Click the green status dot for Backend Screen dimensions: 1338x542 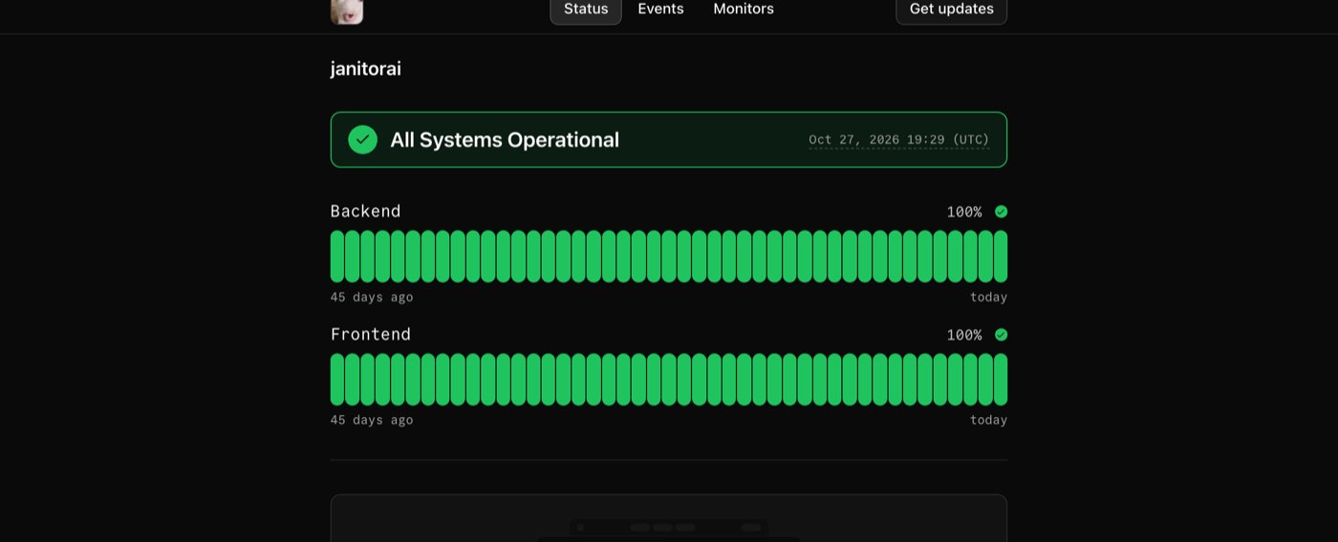tap(1001, 212)
